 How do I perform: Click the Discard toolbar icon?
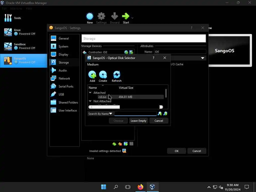tap(114, 16)
